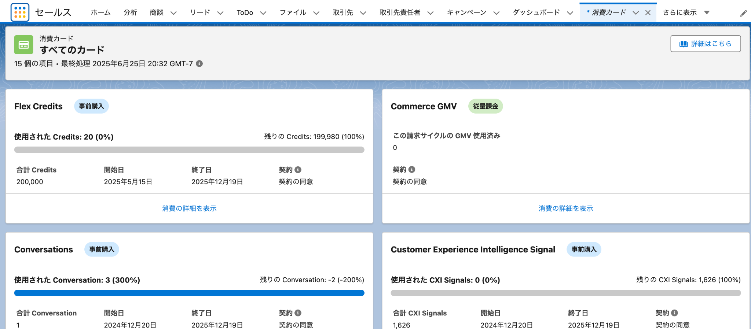
Task: Click the green consumption card icon
Action: click(23, 45)
